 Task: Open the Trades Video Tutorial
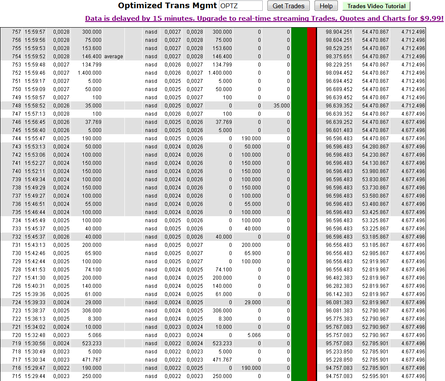pos(376,6)
